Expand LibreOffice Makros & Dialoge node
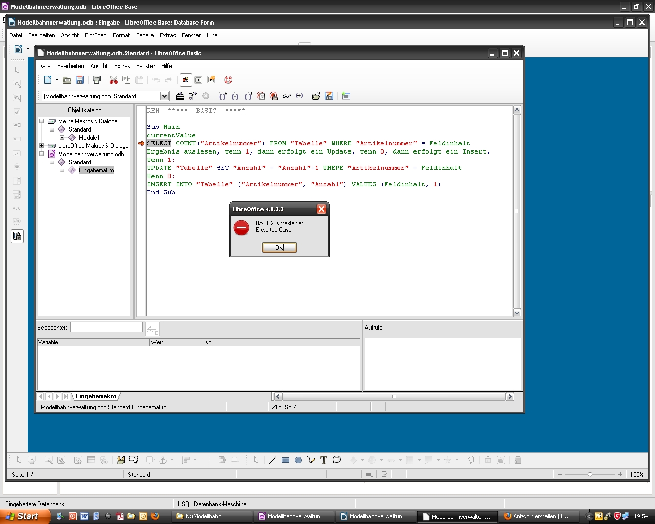Screen dimensions: 655x524 click(x=42, y=146)
